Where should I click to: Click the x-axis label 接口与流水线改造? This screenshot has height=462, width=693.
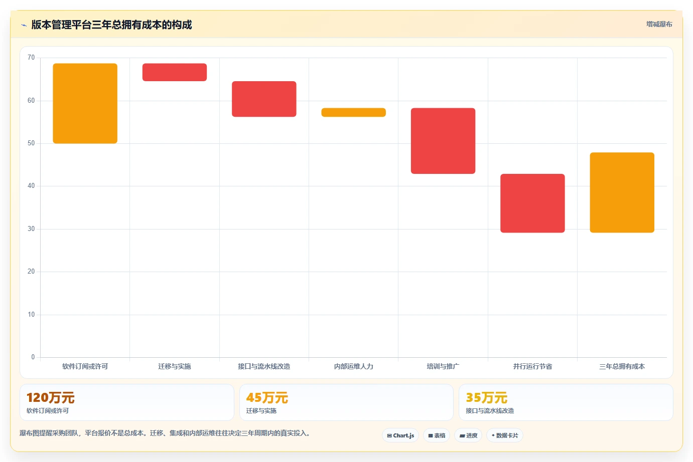pos(264,366)
